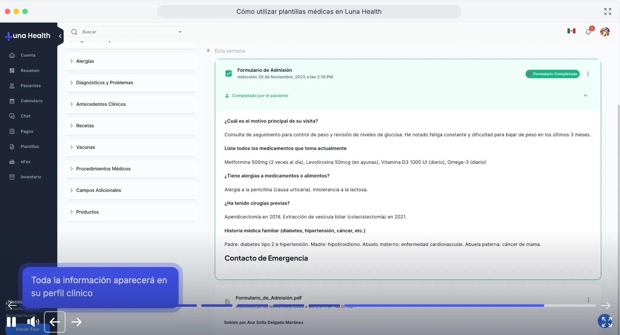Select the Inventario icon
Viewport: 620px width, 335px height.
point(12,177)
